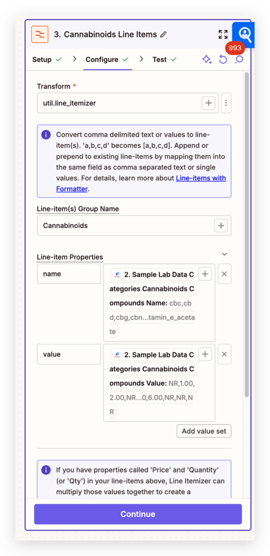Click the 'Transform' field label

[x=53, y=86]
